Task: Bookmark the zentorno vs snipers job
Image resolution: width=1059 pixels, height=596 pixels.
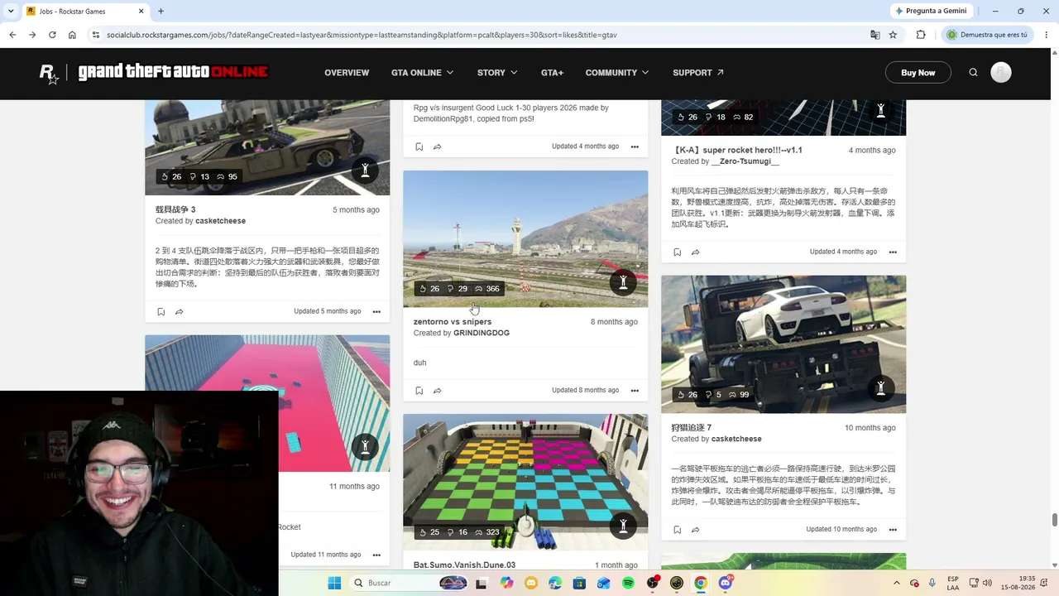Action: tap(419, 391)
